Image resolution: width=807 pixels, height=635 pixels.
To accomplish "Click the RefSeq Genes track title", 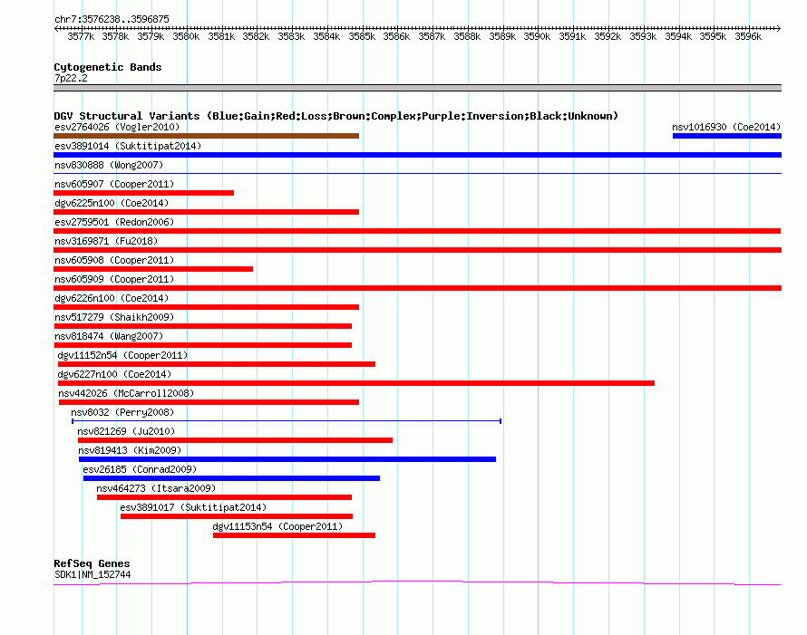I will [x=92, y=563].
